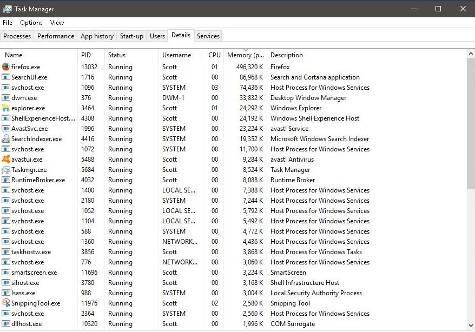475x332 pixels.
Task: Click the Task Manager title bar icon
Action: tap(7, 9)
